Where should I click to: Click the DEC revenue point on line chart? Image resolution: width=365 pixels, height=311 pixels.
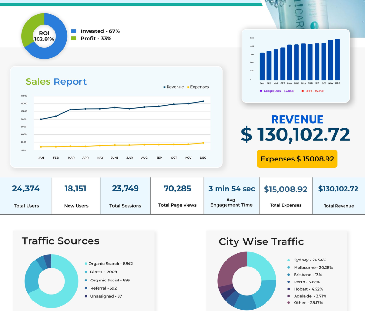pos(203,101)
